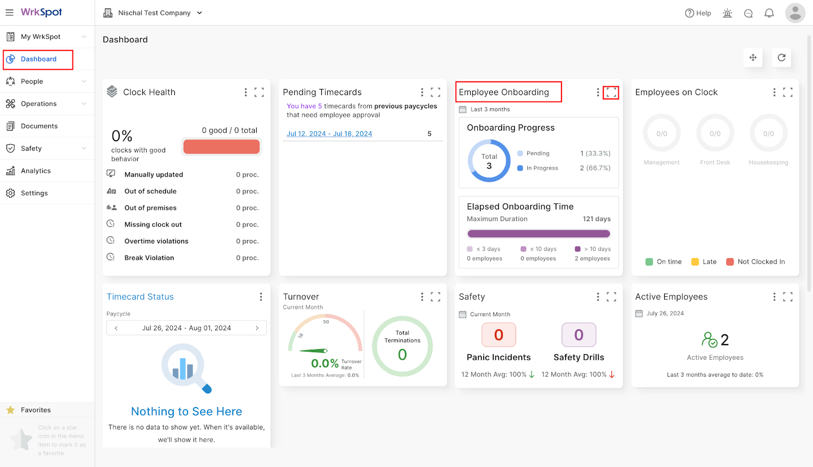
Task: Click the alarm/incident icon in the top bar
Action: pos(727,13)
